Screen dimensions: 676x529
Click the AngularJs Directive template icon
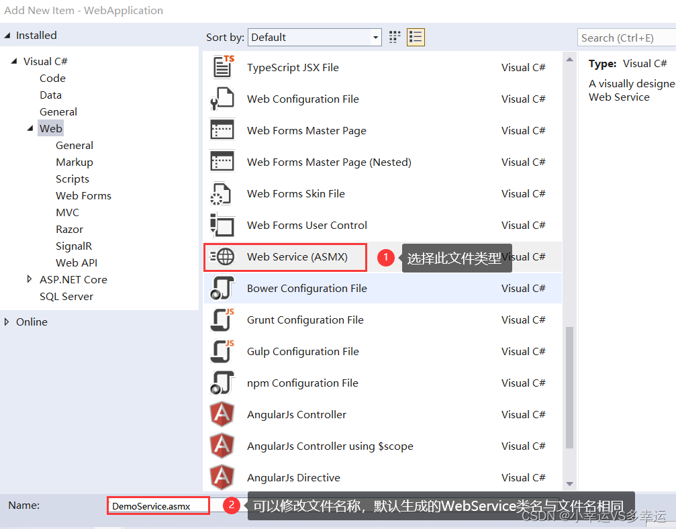coord(222,477)
